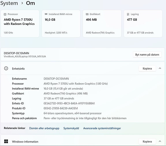Go back to System breadcrumb
Viewport: 166px width, 146px height.
pyautogui.click(x=9, y=3)
